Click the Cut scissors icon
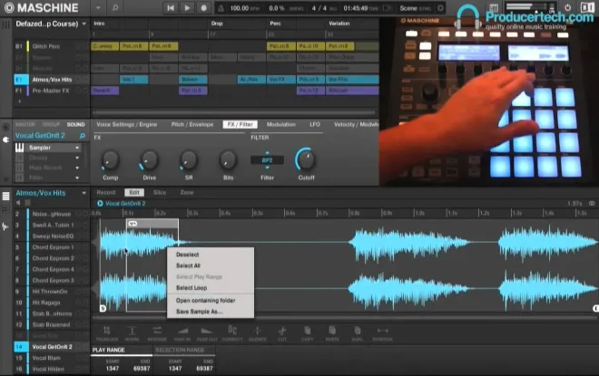The image size is (599, 376). click(282, 330)
